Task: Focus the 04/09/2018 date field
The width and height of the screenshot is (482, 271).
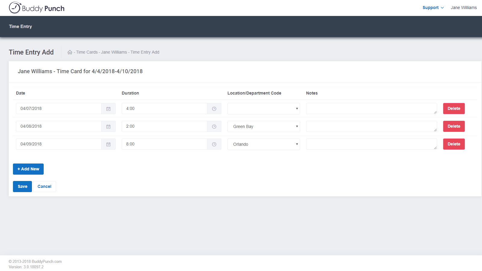Action: [x=59, y=144]
